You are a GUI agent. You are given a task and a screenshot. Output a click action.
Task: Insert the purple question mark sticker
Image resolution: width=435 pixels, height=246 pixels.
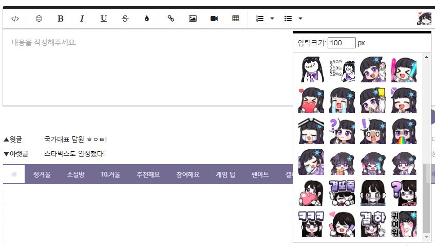coord(342,131)
